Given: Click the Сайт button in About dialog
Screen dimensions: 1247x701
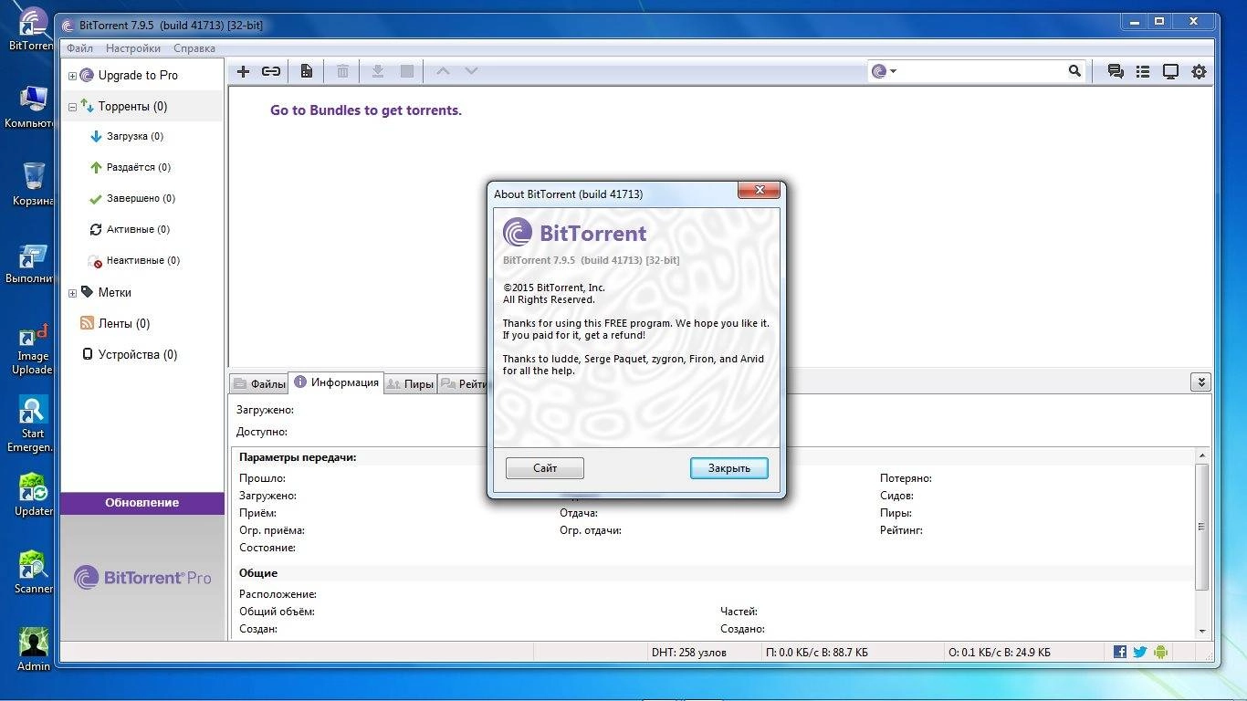Looking at the screenshot, I should pyautogui.click(x=545, y=468).
